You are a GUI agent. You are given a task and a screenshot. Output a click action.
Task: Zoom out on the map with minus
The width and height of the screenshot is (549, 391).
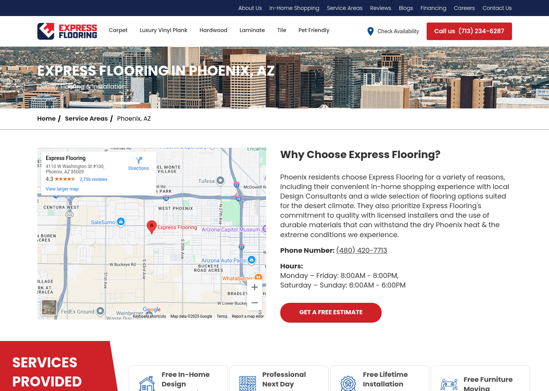coord(255,303)
